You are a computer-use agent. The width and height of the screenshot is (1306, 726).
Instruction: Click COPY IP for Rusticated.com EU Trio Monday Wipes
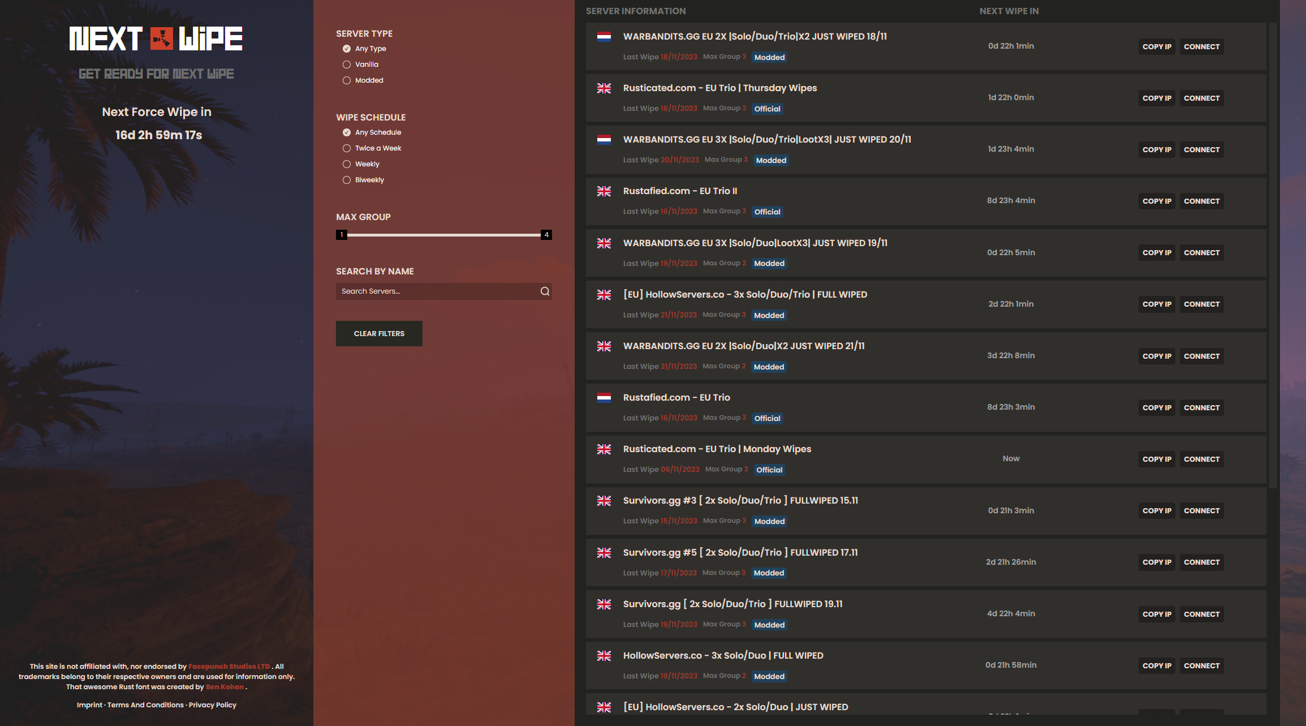tap(1156, 458)
